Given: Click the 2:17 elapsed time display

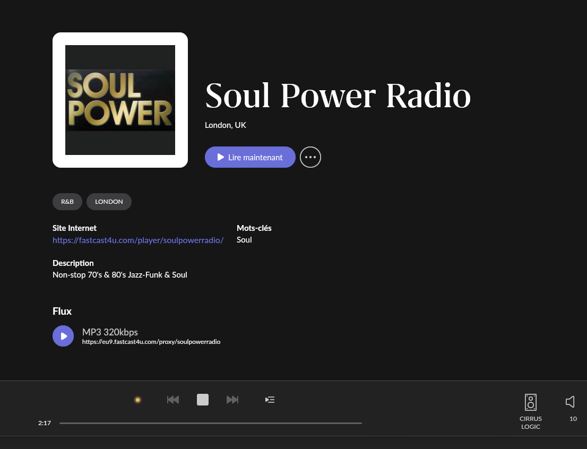Looking at the screenshot, I should point(45,423).
